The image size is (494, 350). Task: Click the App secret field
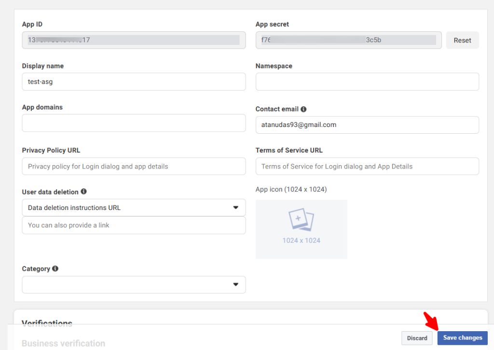point(348,40)
